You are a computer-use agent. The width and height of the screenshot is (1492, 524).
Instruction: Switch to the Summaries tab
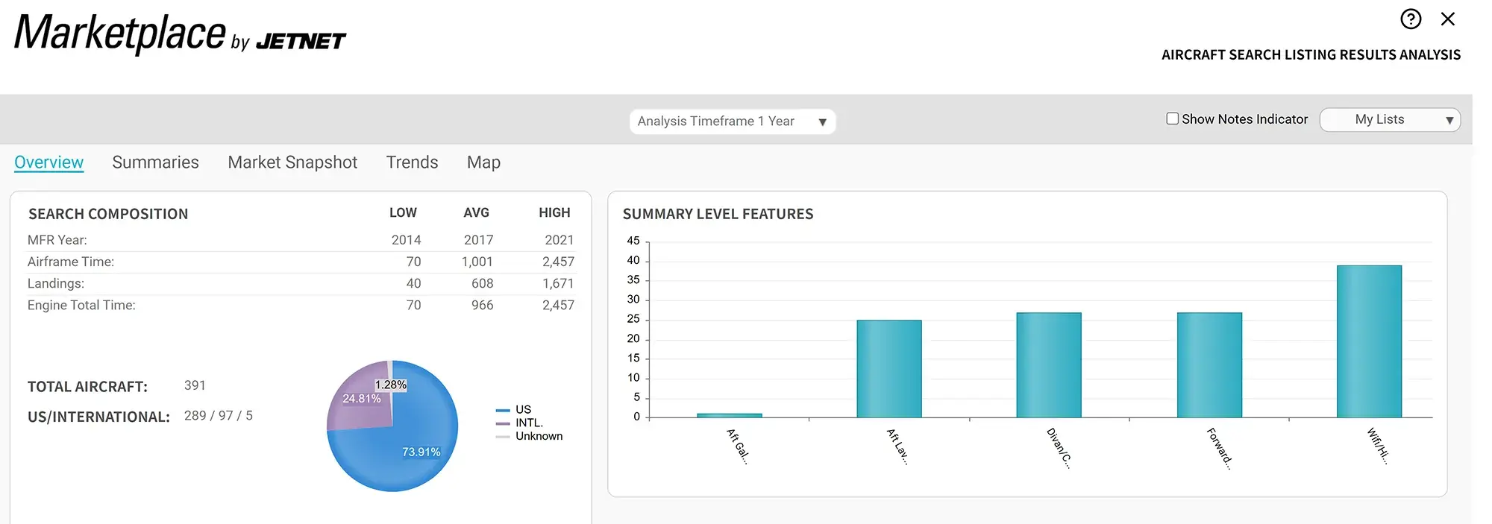point(155,162)
